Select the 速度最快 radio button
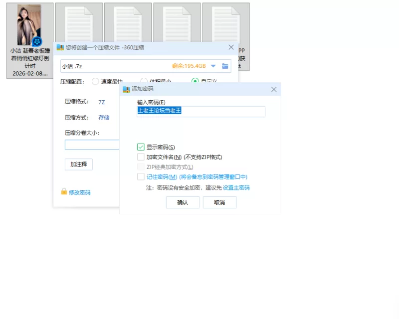This screenshot has width=399, height=319. [x=95, y=81]
